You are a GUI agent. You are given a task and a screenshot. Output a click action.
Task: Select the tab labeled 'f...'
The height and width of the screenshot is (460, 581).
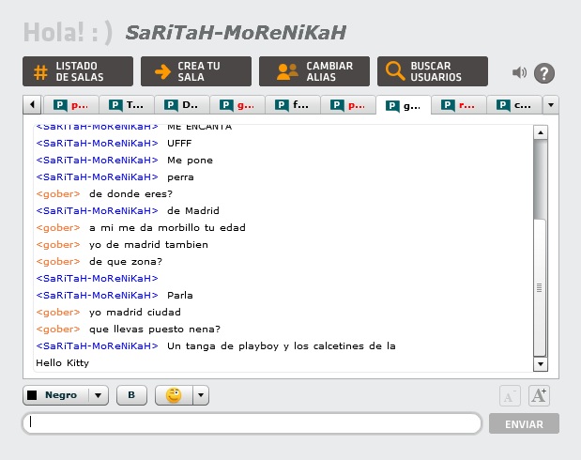[x=293, y=105]
